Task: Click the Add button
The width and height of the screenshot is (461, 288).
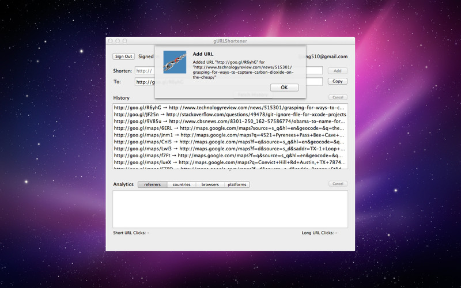Action: coord(338,71)
